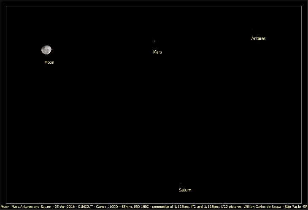308x210 pixels.
Task: Click the Moon disc in the sky
Action: 46,50
